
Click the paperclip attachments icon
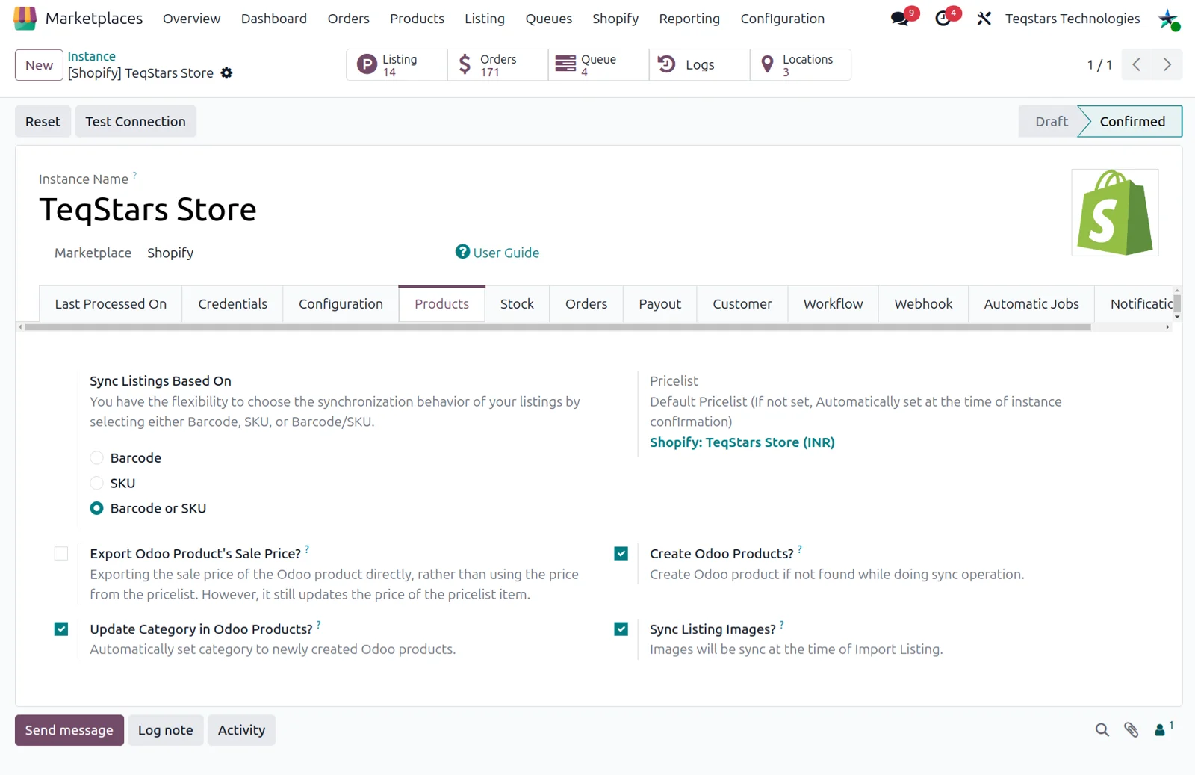[x=1132, y=730]
